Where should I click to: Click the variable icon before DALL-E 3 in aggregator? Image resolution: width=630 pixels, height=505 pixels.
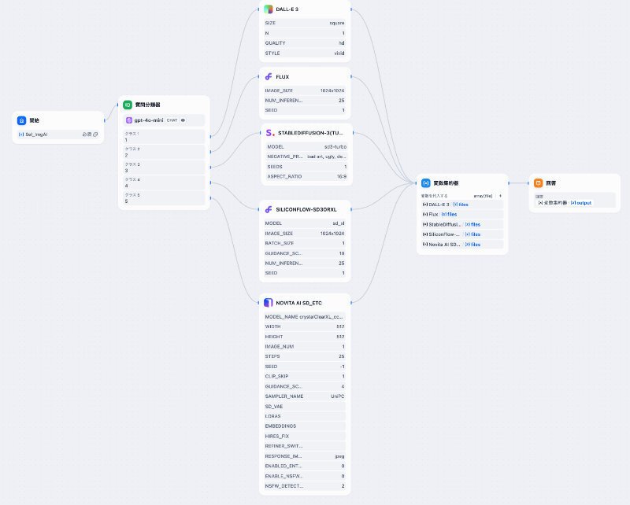[425, 205]
